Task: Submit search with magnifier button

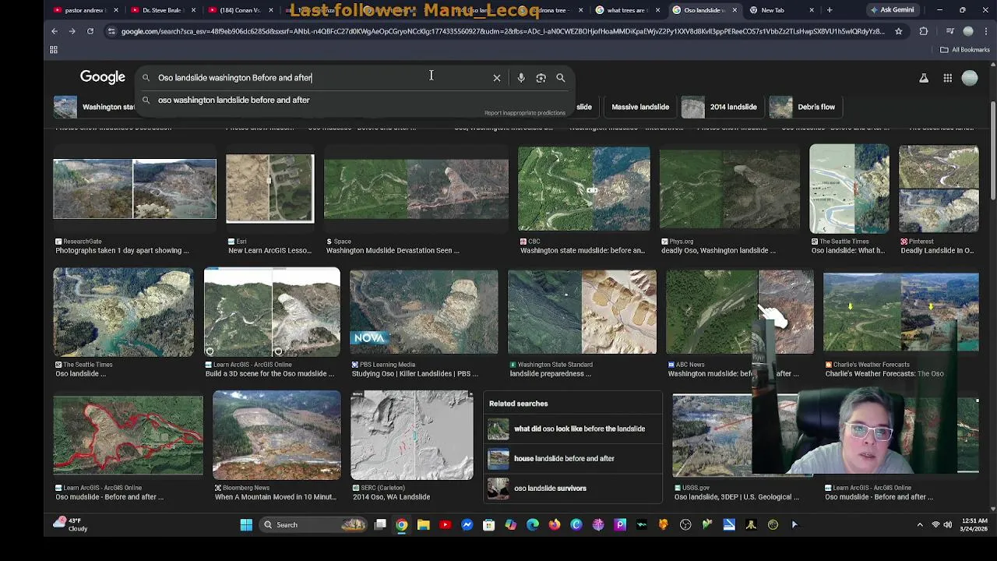Action: [x=561, y=78]
